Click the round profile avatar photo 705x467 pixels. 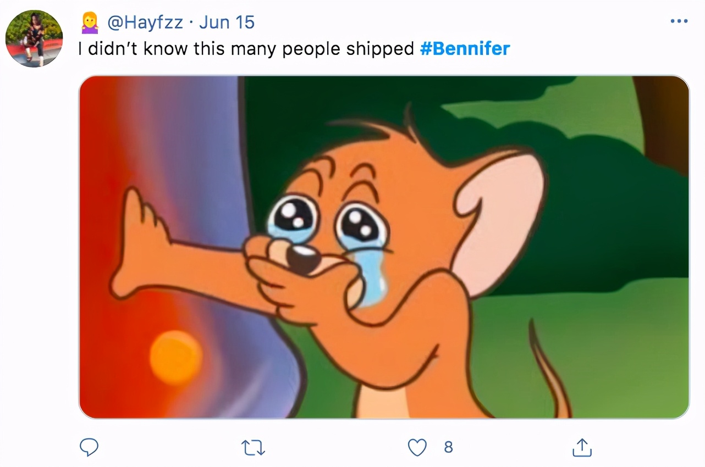click(34, 38)
